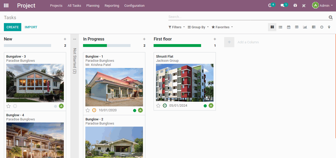336x158 pixels.
Task: Switch to map view
Action: pyautogui.click(x=329, y=27)
